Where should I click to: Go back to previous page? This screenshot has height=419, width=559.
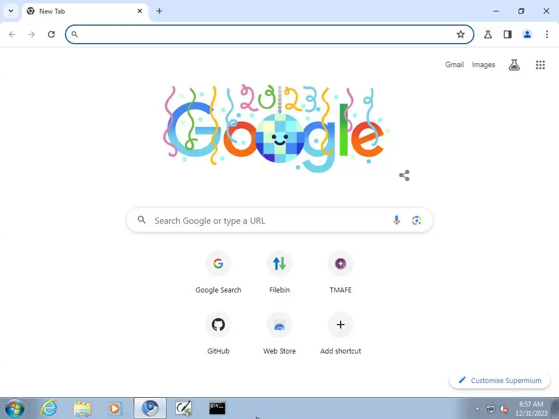[12, 34]
